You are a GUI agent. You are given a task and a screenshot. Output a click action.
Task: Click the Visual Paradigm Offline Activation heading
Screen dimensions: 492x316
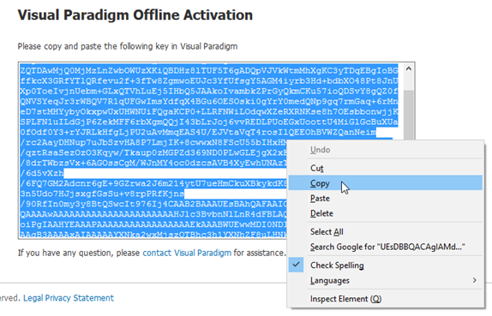coord(135,15)
